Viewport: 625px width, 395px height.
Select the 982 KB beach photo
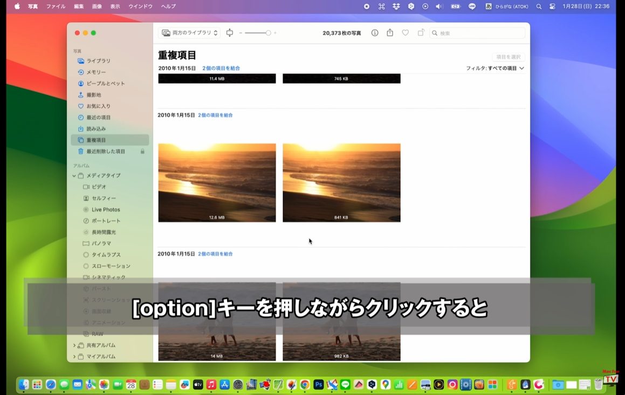(x=341, y=322)
